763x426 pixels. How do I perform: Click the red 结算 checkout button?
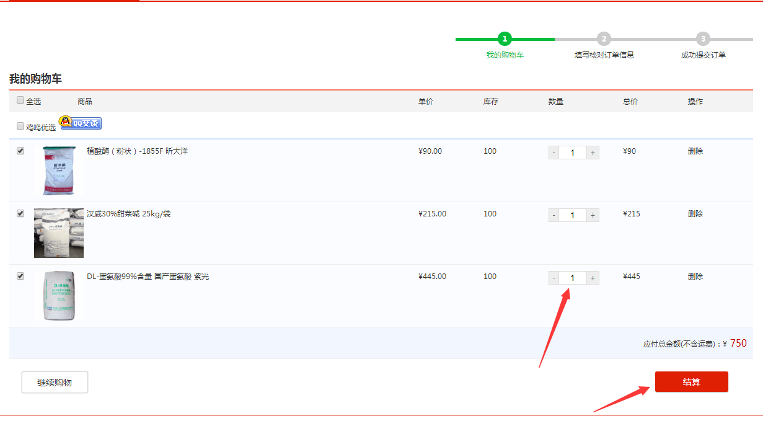tap(691, 382)
